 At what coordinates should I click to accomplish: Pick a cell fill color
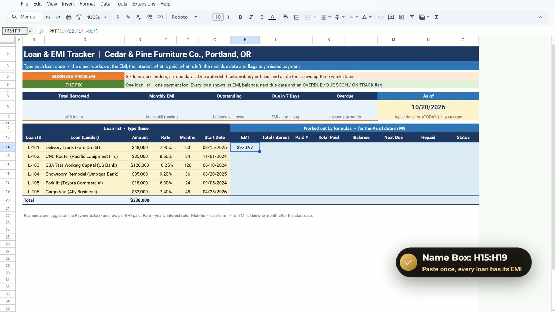(286, 17)
